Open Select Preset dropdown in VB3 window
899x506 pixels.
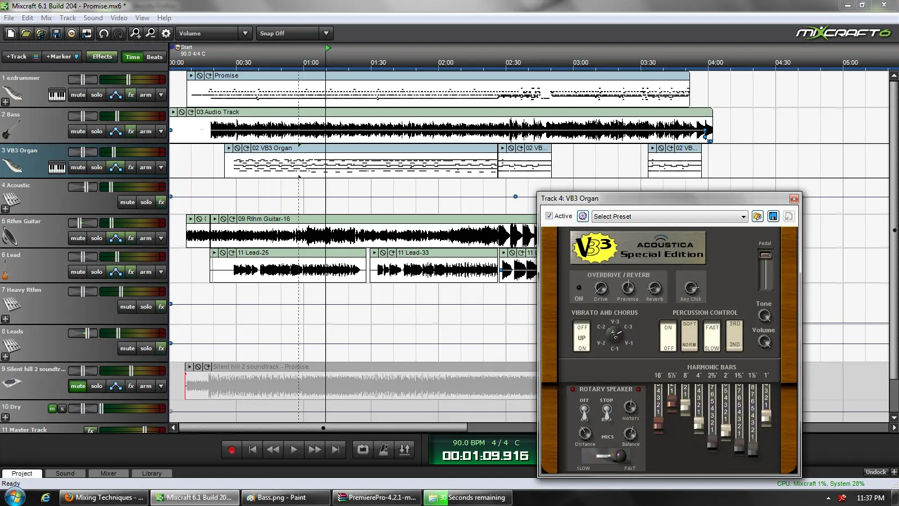click(x=670, y=216)
